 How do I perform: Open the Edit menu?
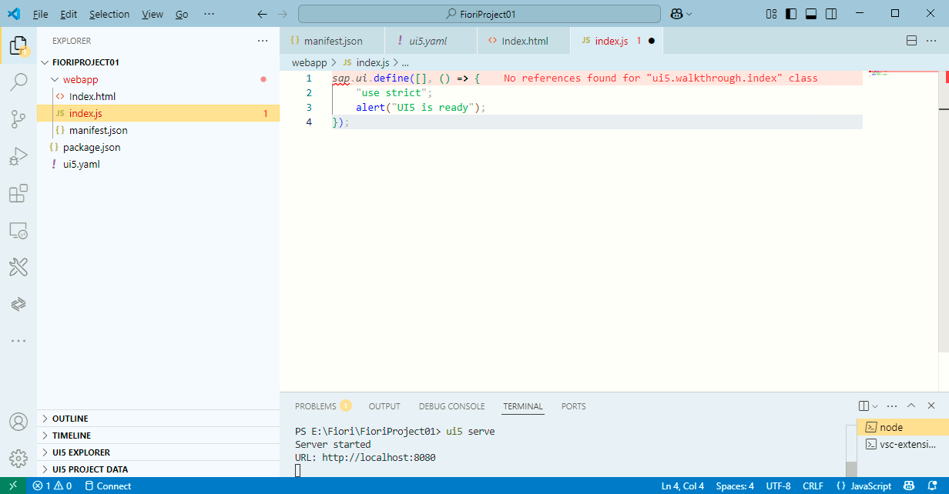[x=69, y=14]
